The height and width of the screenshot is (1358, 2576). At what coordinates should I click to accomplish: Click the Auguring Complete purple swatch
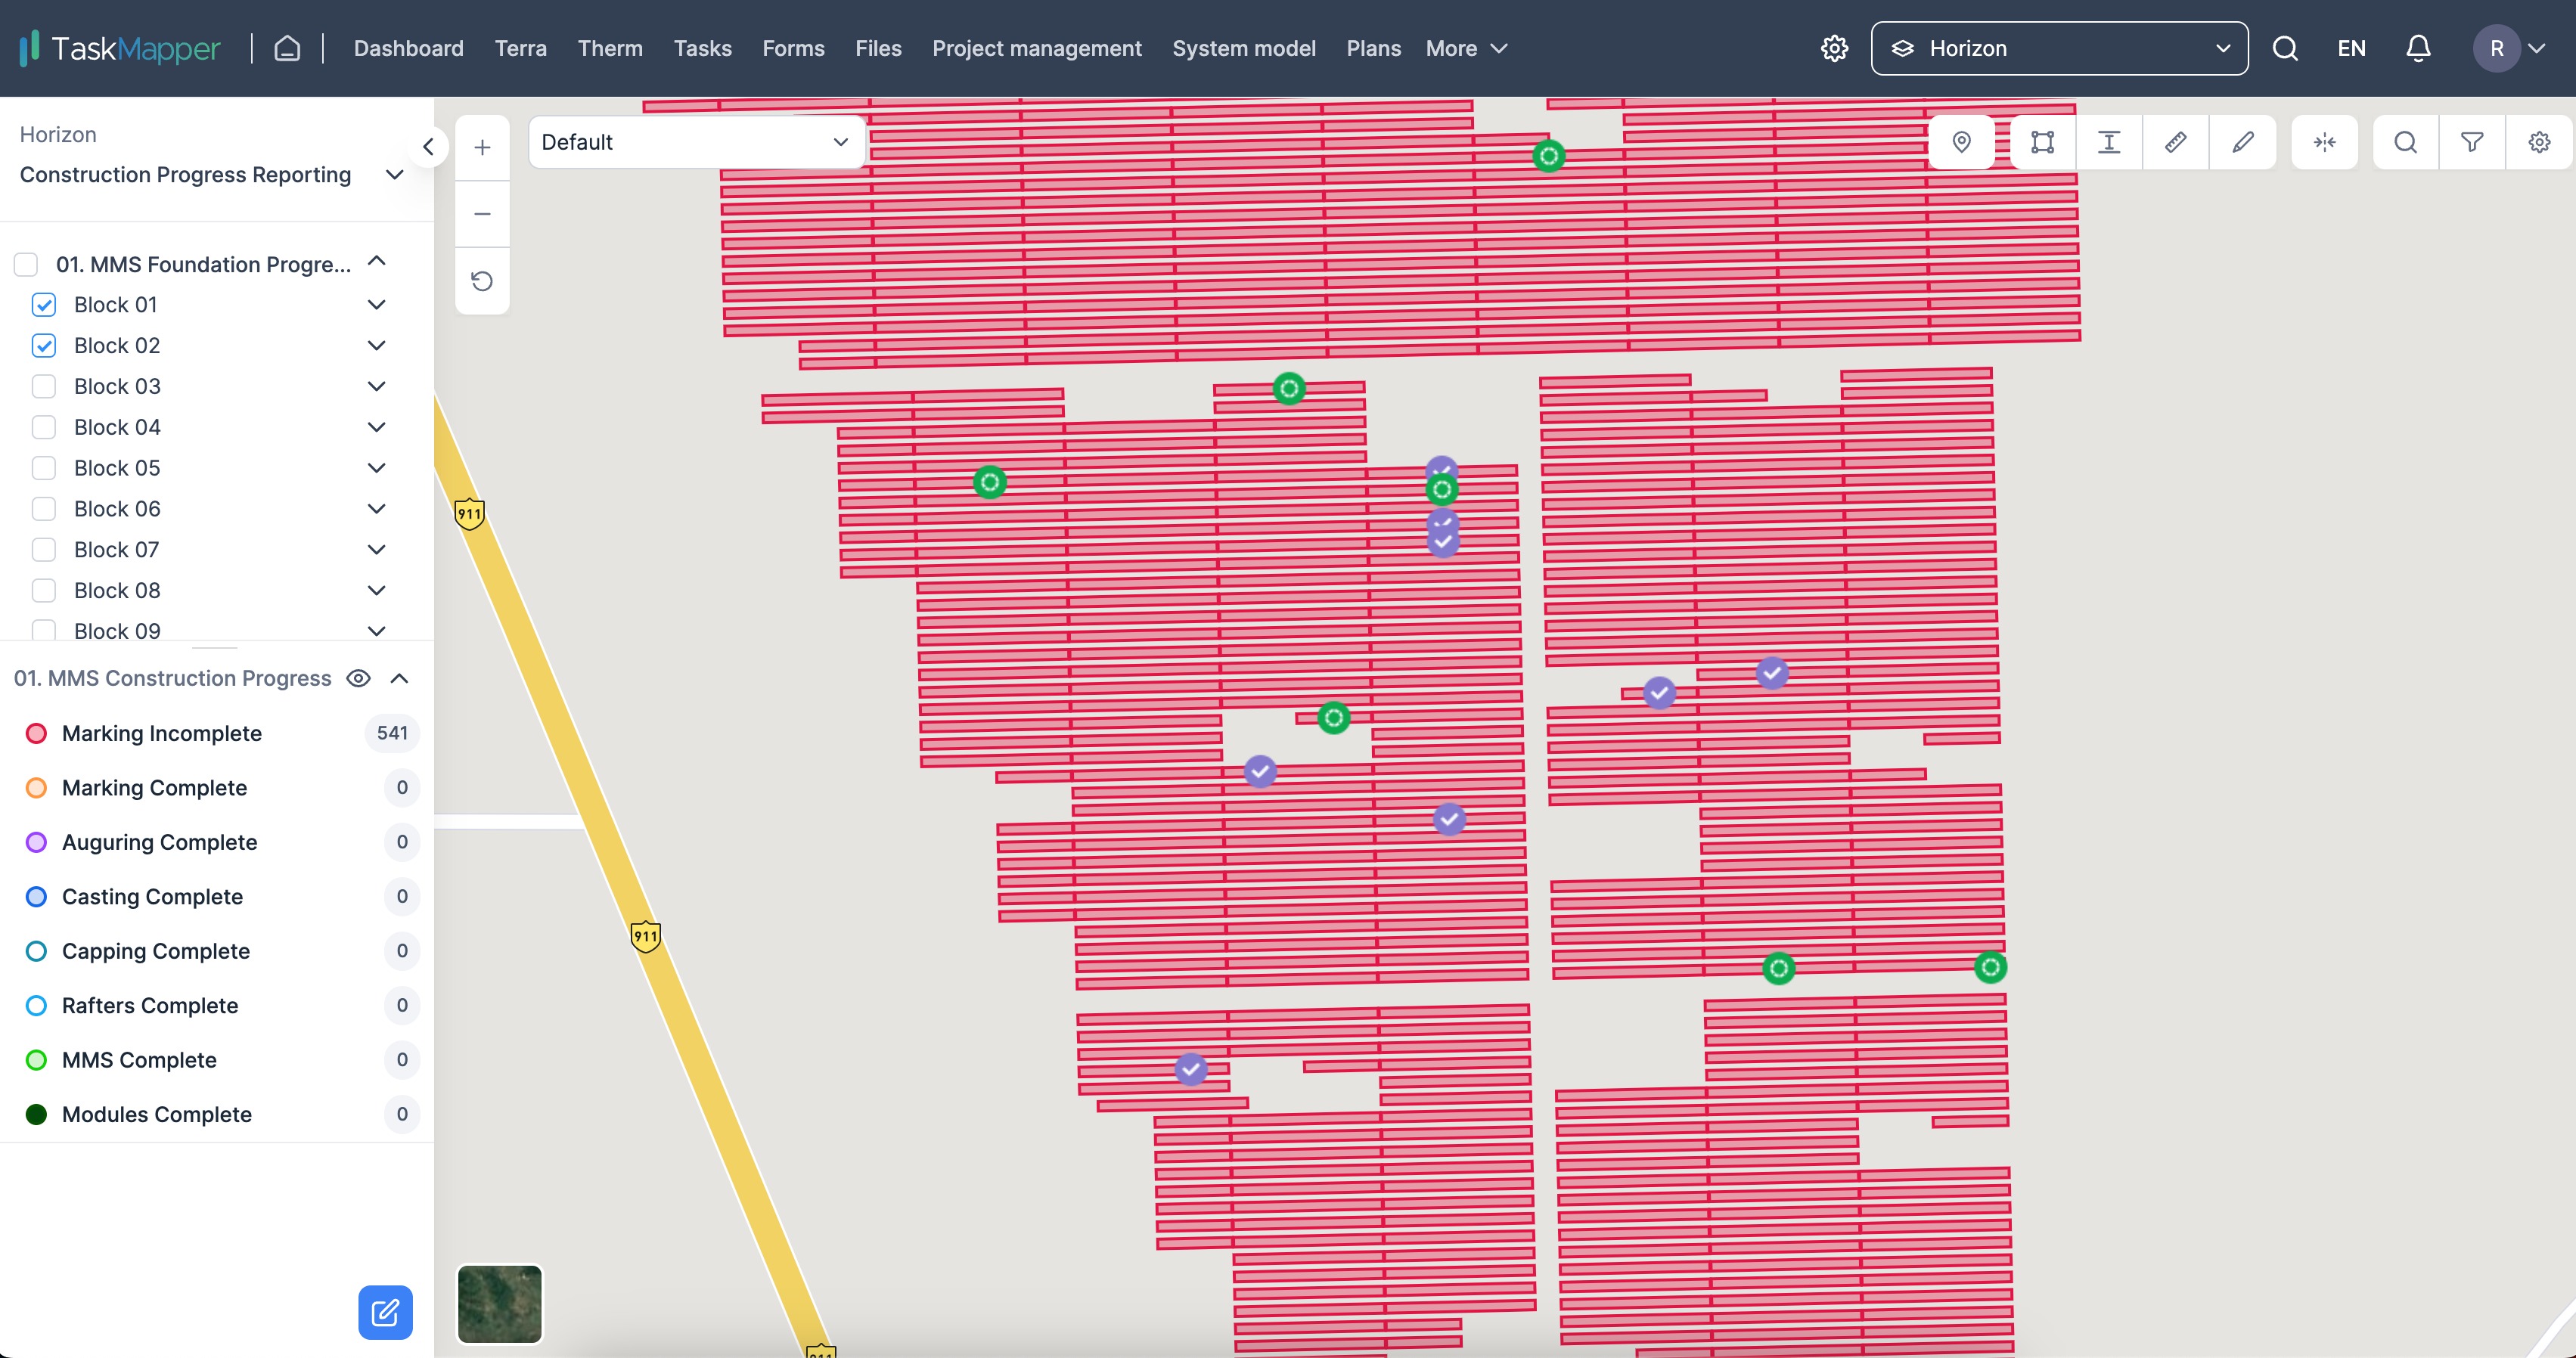[x=36, y=842]
